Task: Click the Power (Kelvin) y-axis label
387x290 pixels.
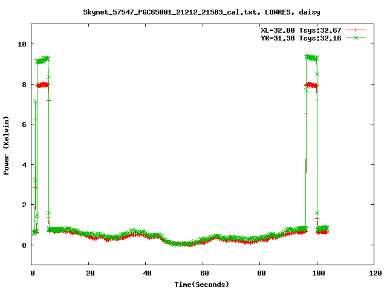Action: (6, 146)
